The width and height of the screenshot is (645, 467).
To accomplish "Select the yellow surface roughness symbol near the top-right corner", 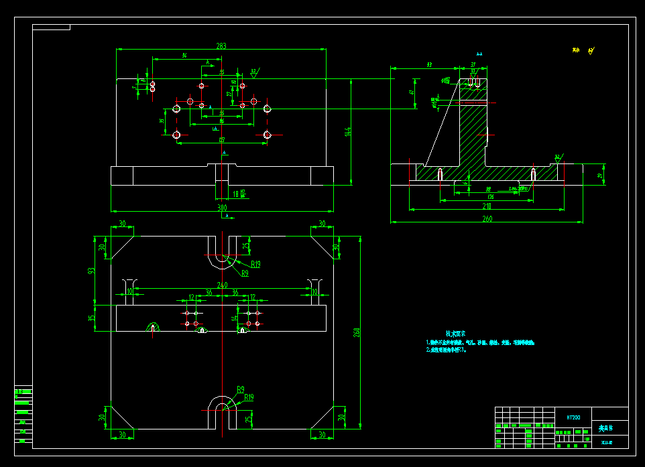I will pyautogui.click(x=591, y=51).
